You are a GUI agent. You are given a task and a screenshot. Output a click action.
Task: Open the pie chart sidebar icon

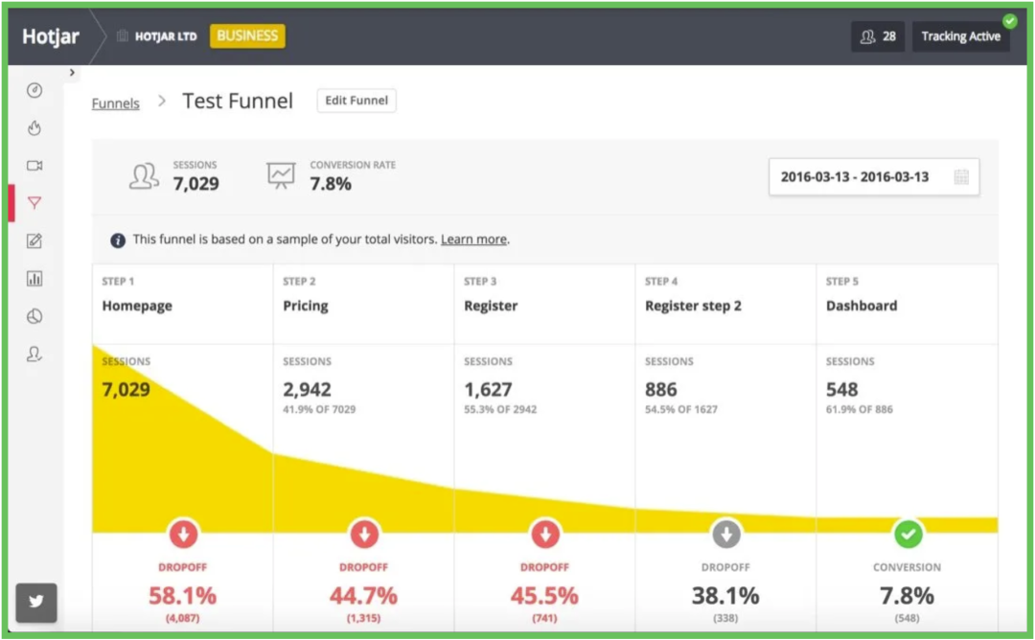34,316
